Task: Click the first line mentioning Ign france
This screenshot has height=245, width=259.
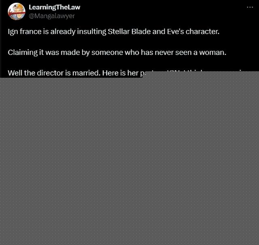Action: pos(113,32)
